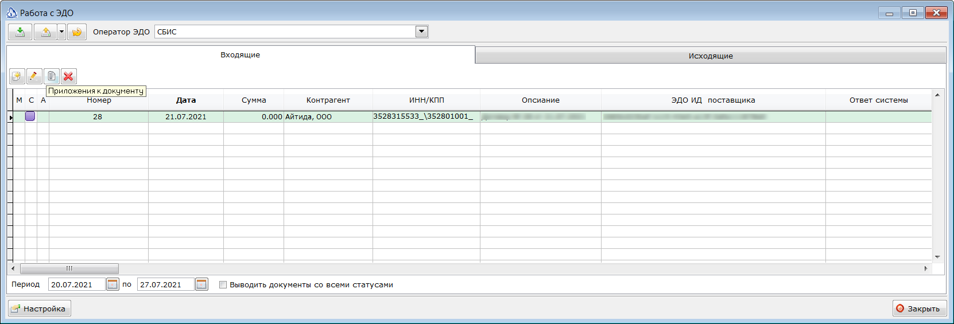
Task: Click the СБИС operator field
Action: (x=285, y=32)
